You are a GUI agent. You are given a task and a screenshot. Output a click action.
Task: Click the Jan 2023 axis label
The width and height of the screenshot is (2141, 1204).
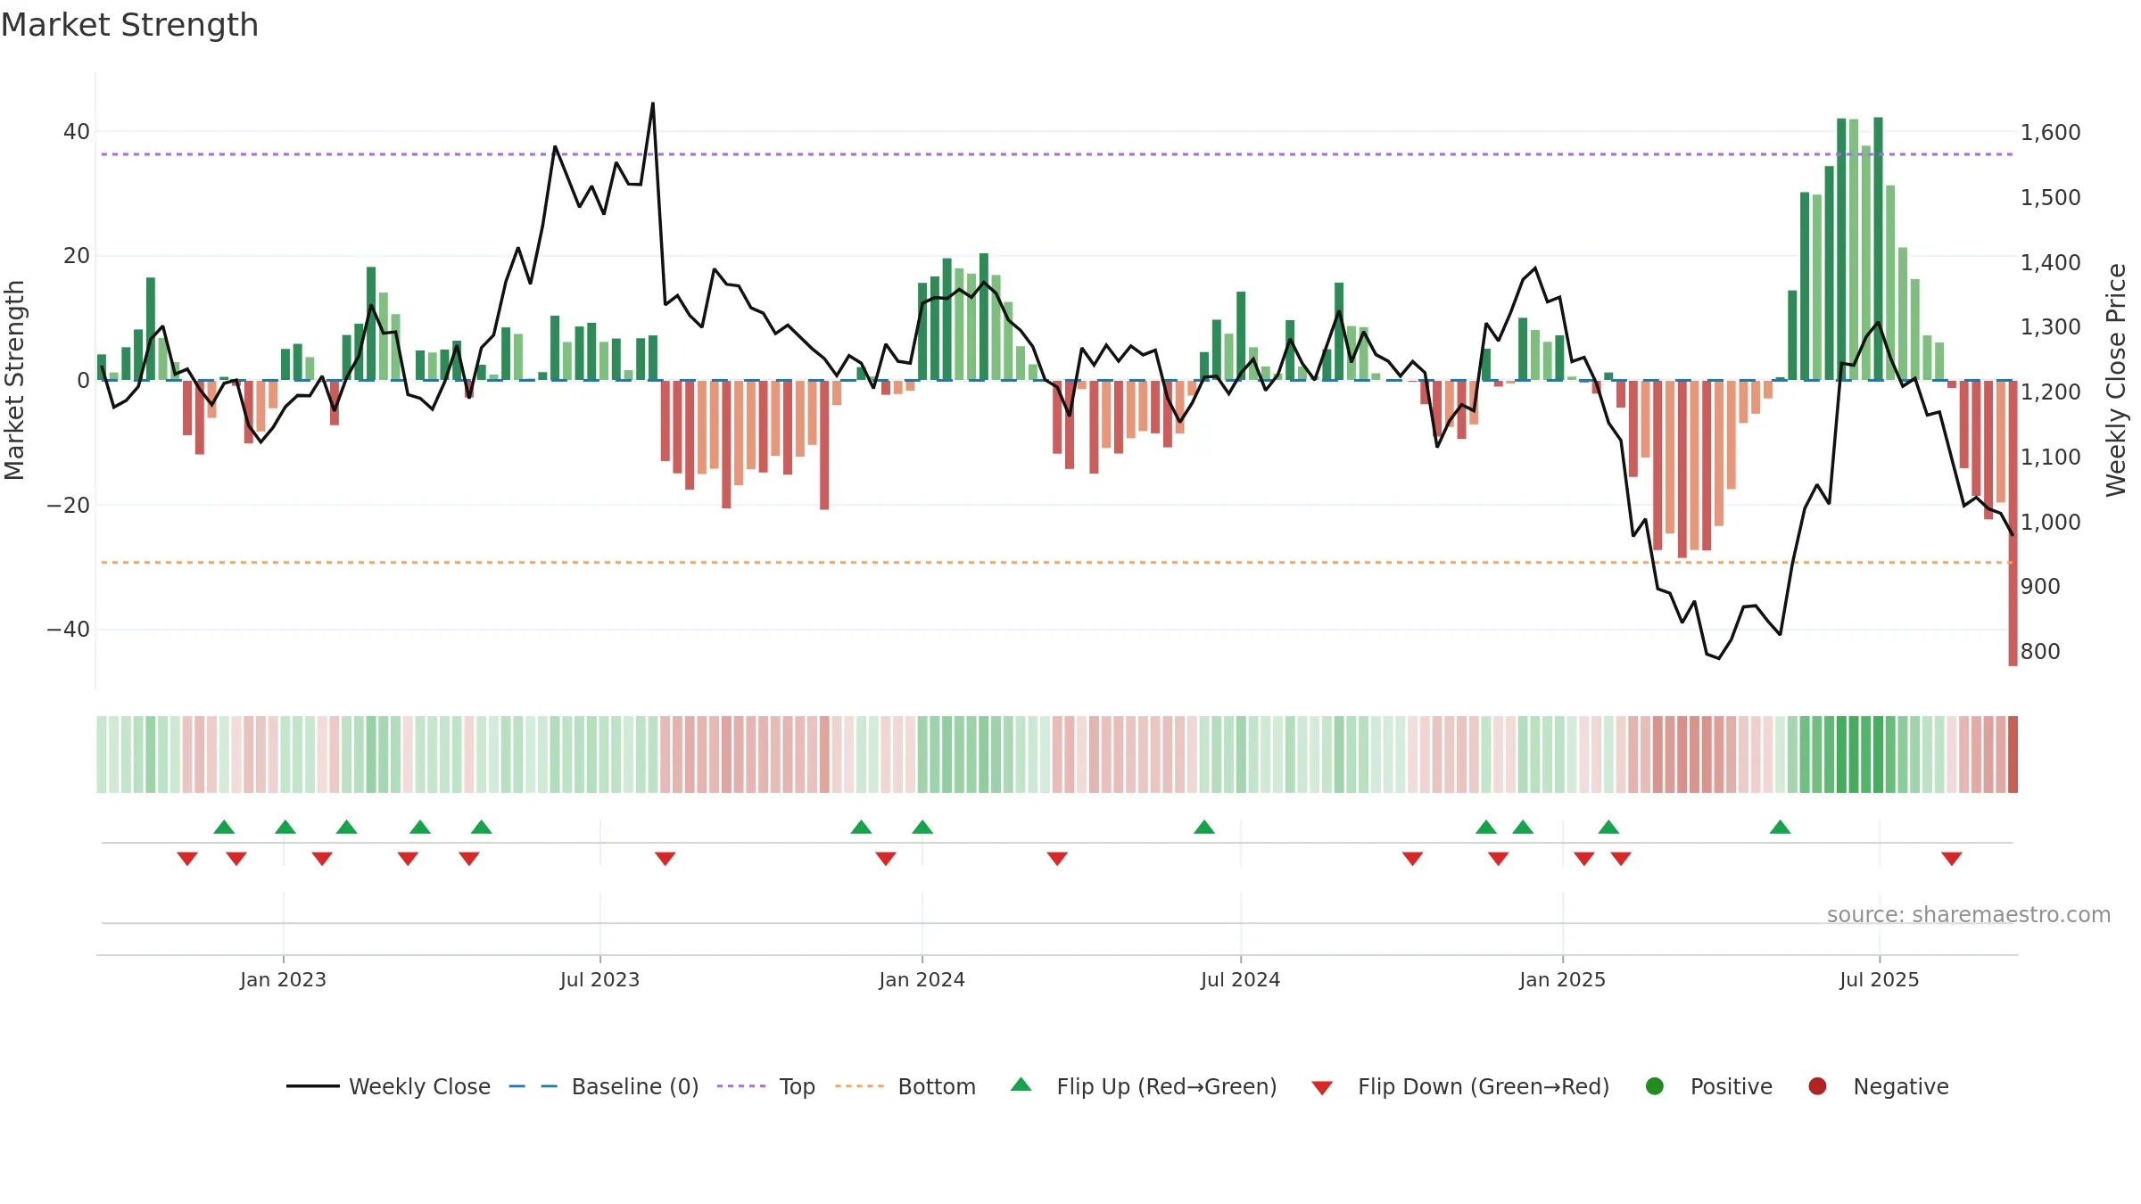[283, 979]
